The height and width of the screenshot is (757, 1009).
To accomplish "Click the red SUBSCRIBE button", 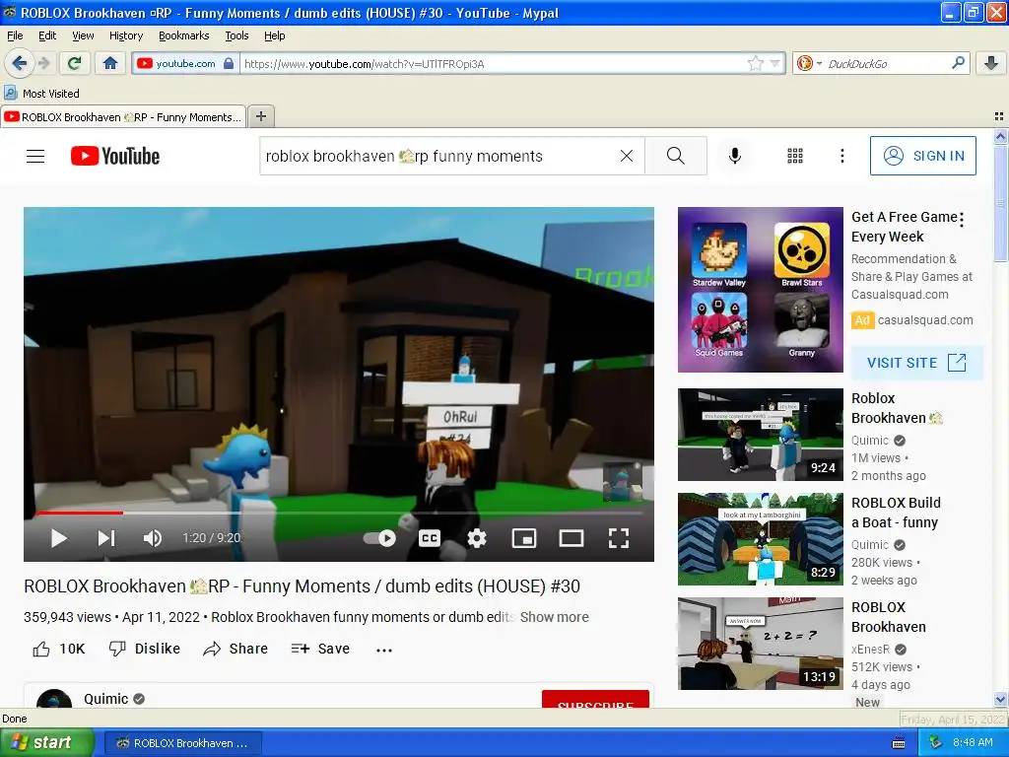I will click(595, 700).
